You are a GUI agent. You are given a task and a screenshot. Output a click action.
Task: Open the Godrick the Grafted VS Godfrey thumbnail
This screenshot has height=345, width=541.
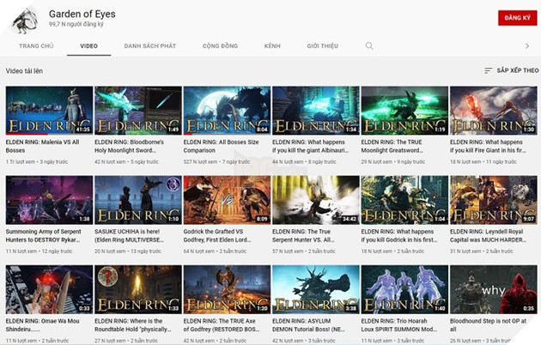227,200
